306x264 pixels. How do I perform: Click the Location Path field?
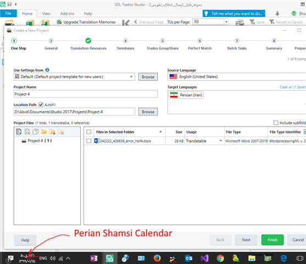point(74,112)
